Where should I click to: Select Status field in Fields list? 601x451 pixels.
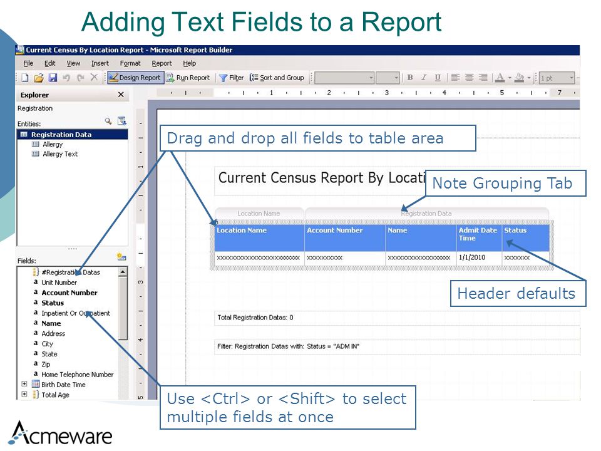(53, 303)
